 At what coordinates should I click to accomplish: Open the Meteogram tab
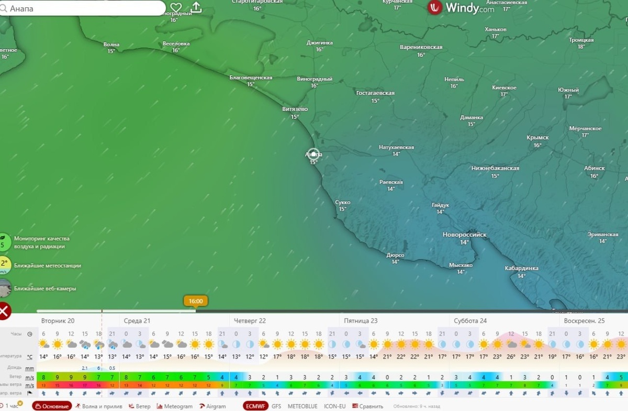(174, 406)
